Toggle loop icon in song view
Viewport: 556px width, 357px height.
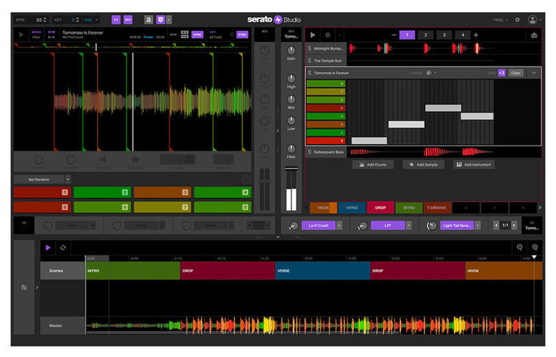(x=63, y=248)
